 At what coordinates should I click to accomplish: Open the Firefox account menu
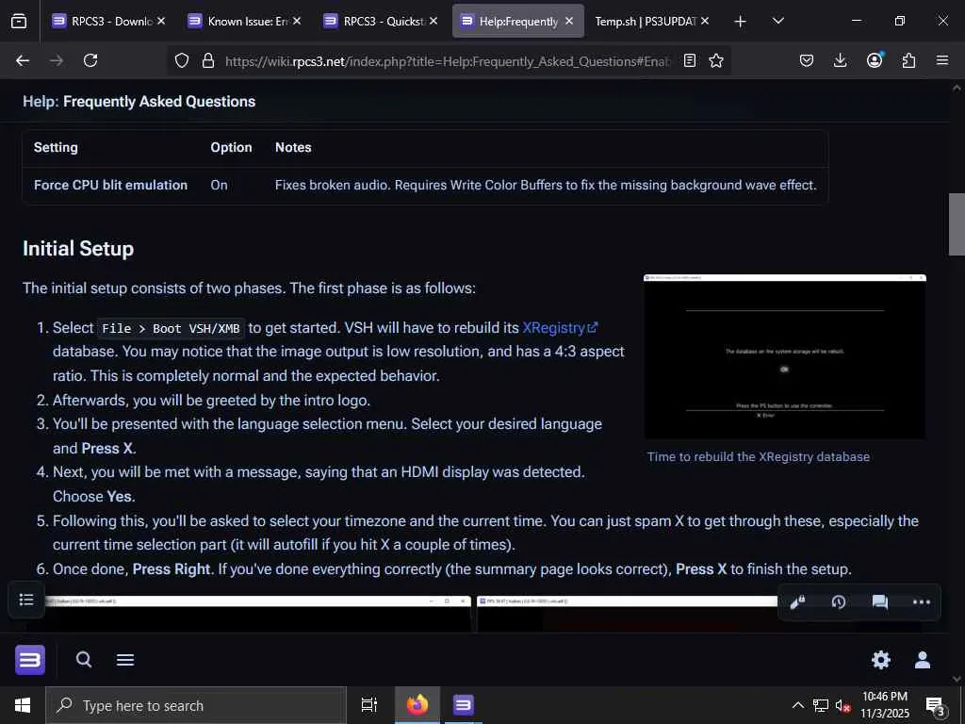pos(875,60)
